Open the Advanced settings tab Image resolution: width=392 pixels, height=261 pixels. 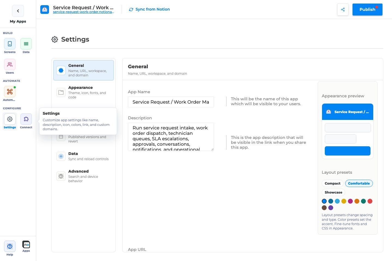[84, 176]
